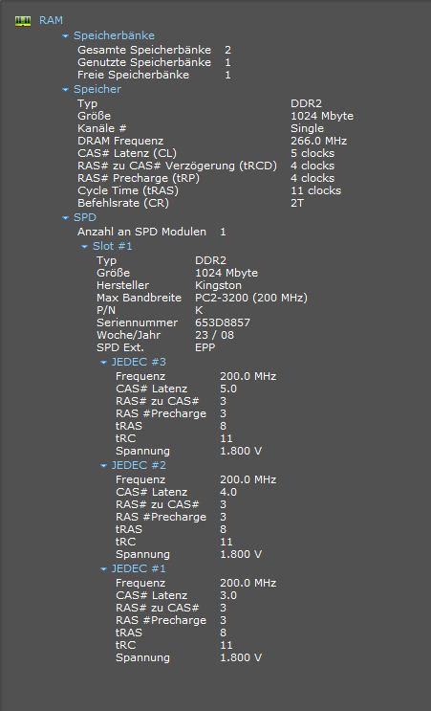
Task: Collapse the Speicher section arrow
Action: [x=66, y=90]
